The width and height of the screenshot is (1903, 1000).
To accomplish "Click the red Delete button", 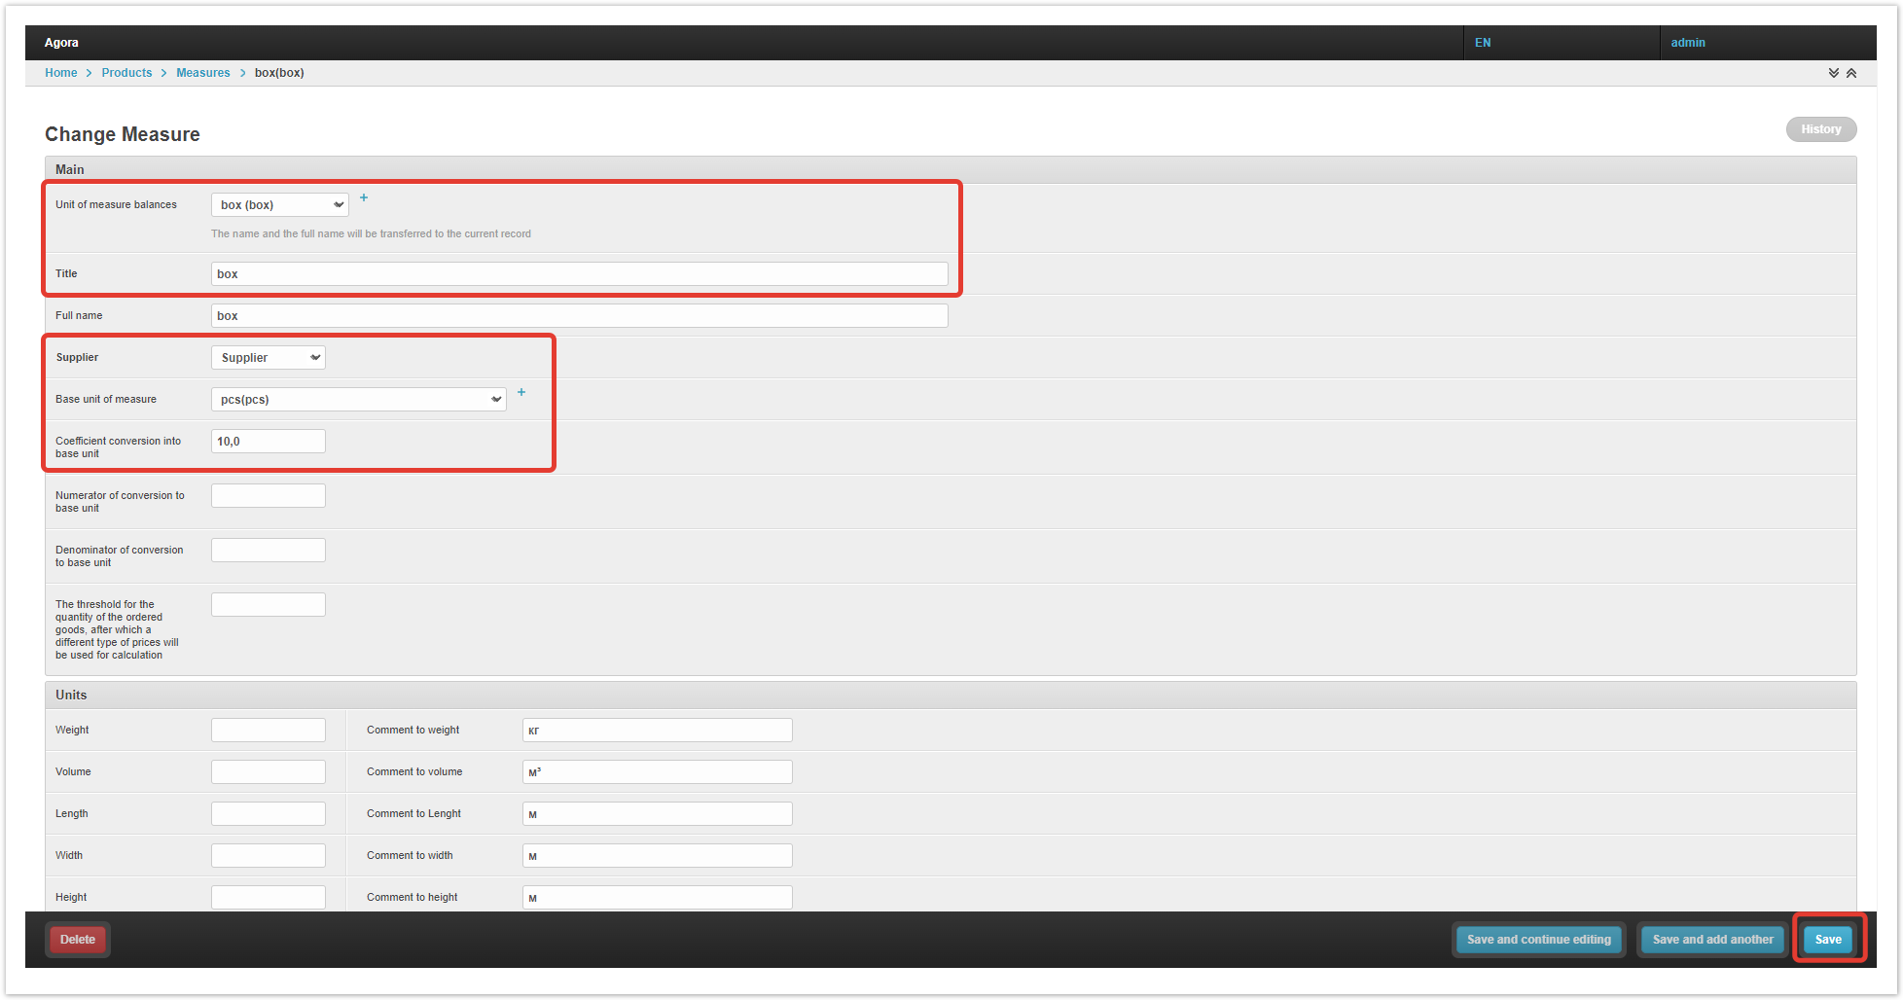I will point(78,940).
